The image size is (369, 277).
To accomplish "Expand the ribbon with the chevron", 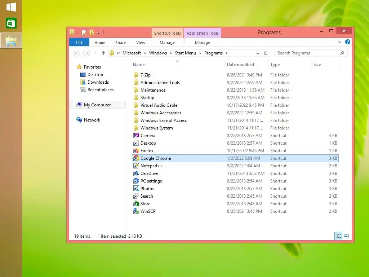I will [x=339, y=42].
